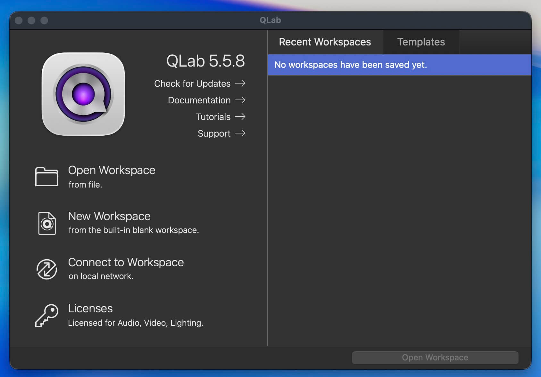This screenshot has height=377, width=541.
Task: Open the Support text link
Action: click(214, 133)
